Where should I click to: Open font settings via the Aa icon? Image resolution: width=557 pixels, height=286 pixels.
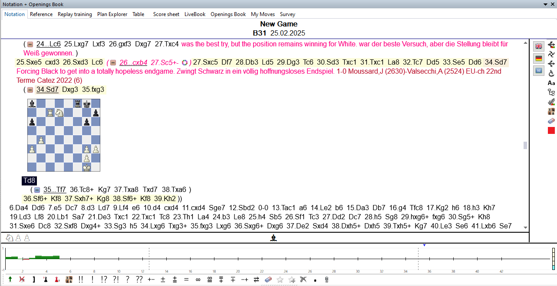tap(551, 83)
